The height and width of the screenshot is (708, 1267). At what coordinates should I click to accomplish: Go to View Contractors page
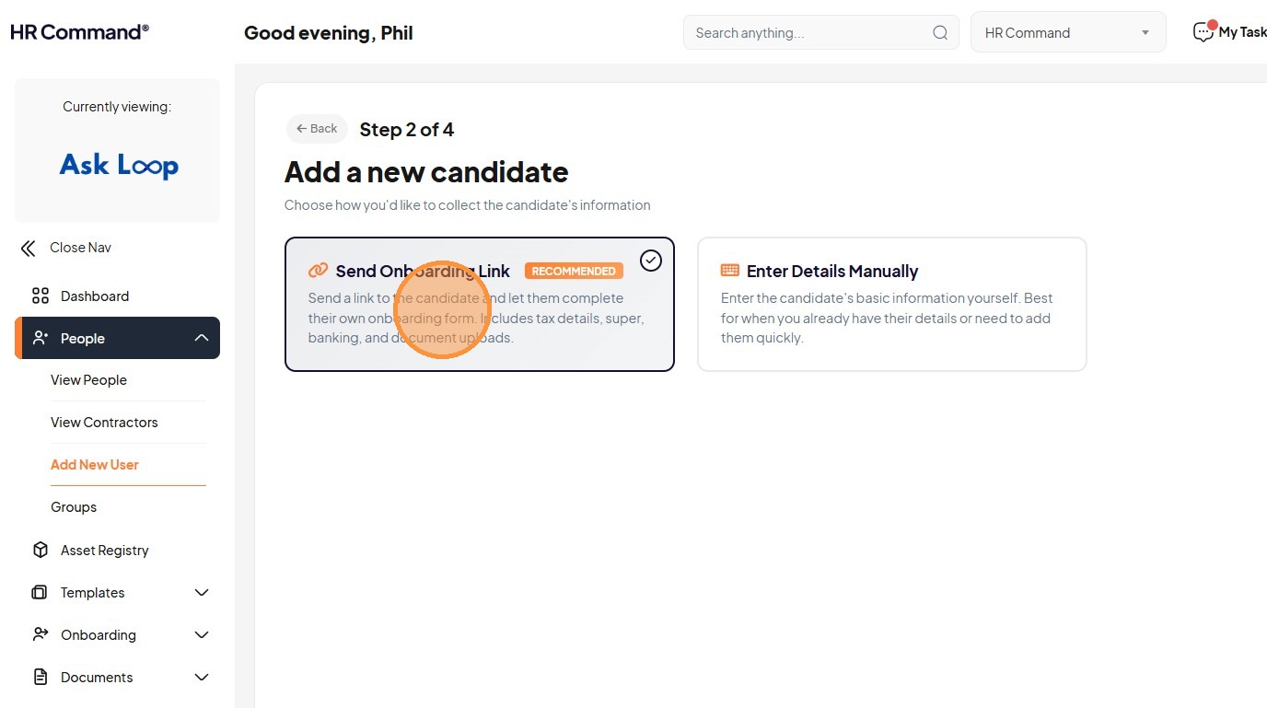pyautogui.click(x=104, y=423)
